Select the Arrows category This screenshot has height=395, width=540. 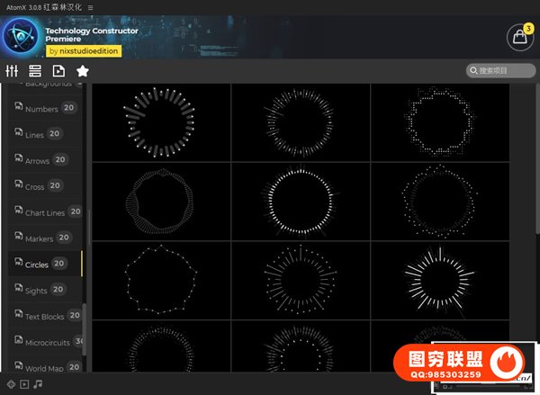37,160
